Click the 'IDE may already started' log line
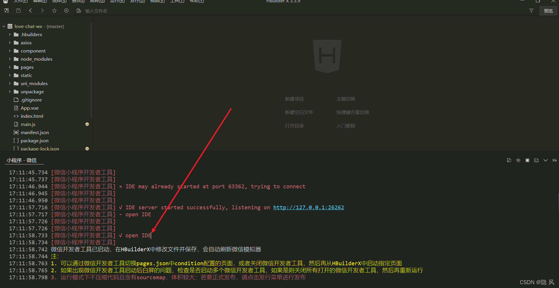 click(157, 187)
